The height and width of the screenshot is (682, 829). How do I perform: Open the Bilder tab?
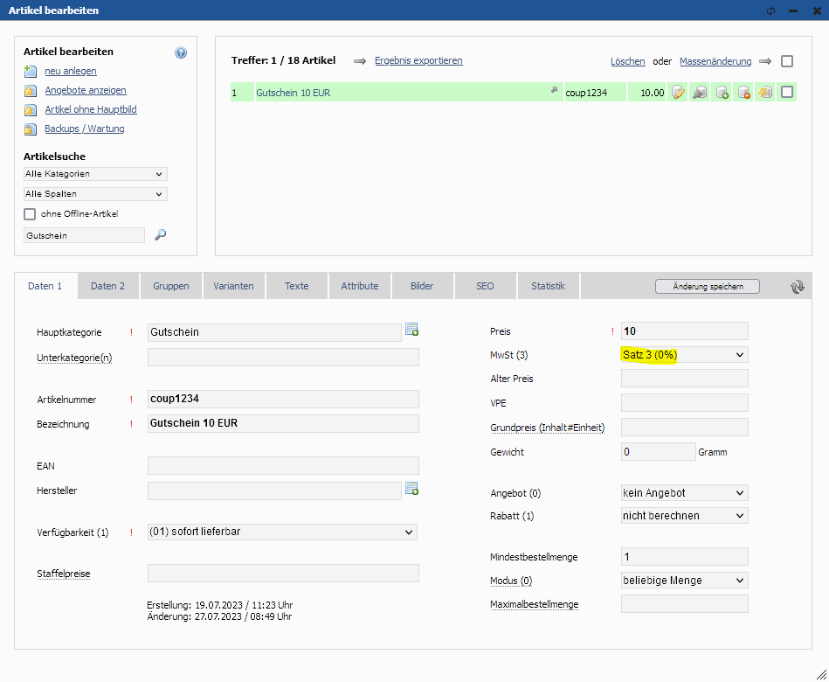[422, 286]
